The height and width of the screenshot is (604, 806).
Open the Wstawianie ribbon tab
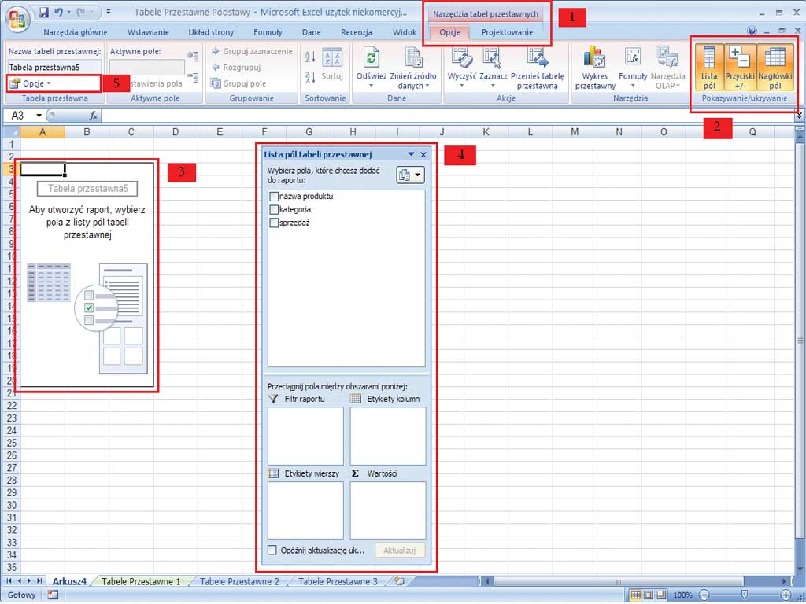click(x=148, y=32)
